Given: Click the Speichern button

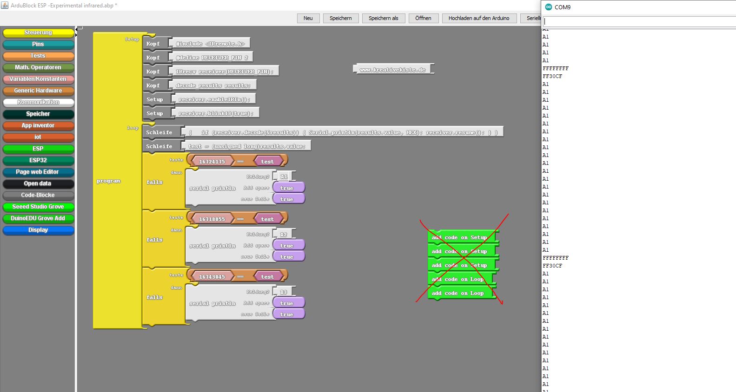Looking at the screenshot, I should [340, 18].
